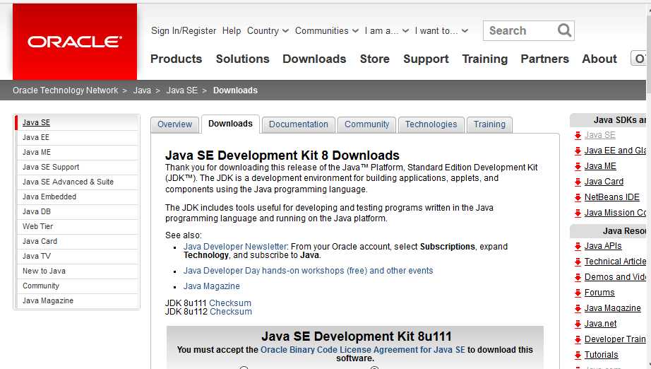Open the Downloads main menu
The height and width of the screenshot is (369, 651).
[314, 59]
